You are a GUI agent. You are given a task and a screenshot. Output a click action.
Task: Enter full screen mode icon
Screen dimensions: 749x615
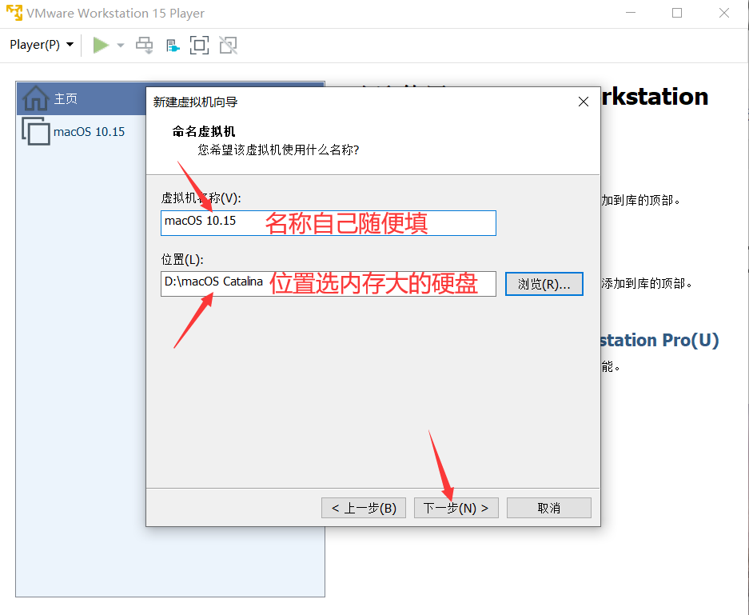pyautogui.click(x=199, y=46)
